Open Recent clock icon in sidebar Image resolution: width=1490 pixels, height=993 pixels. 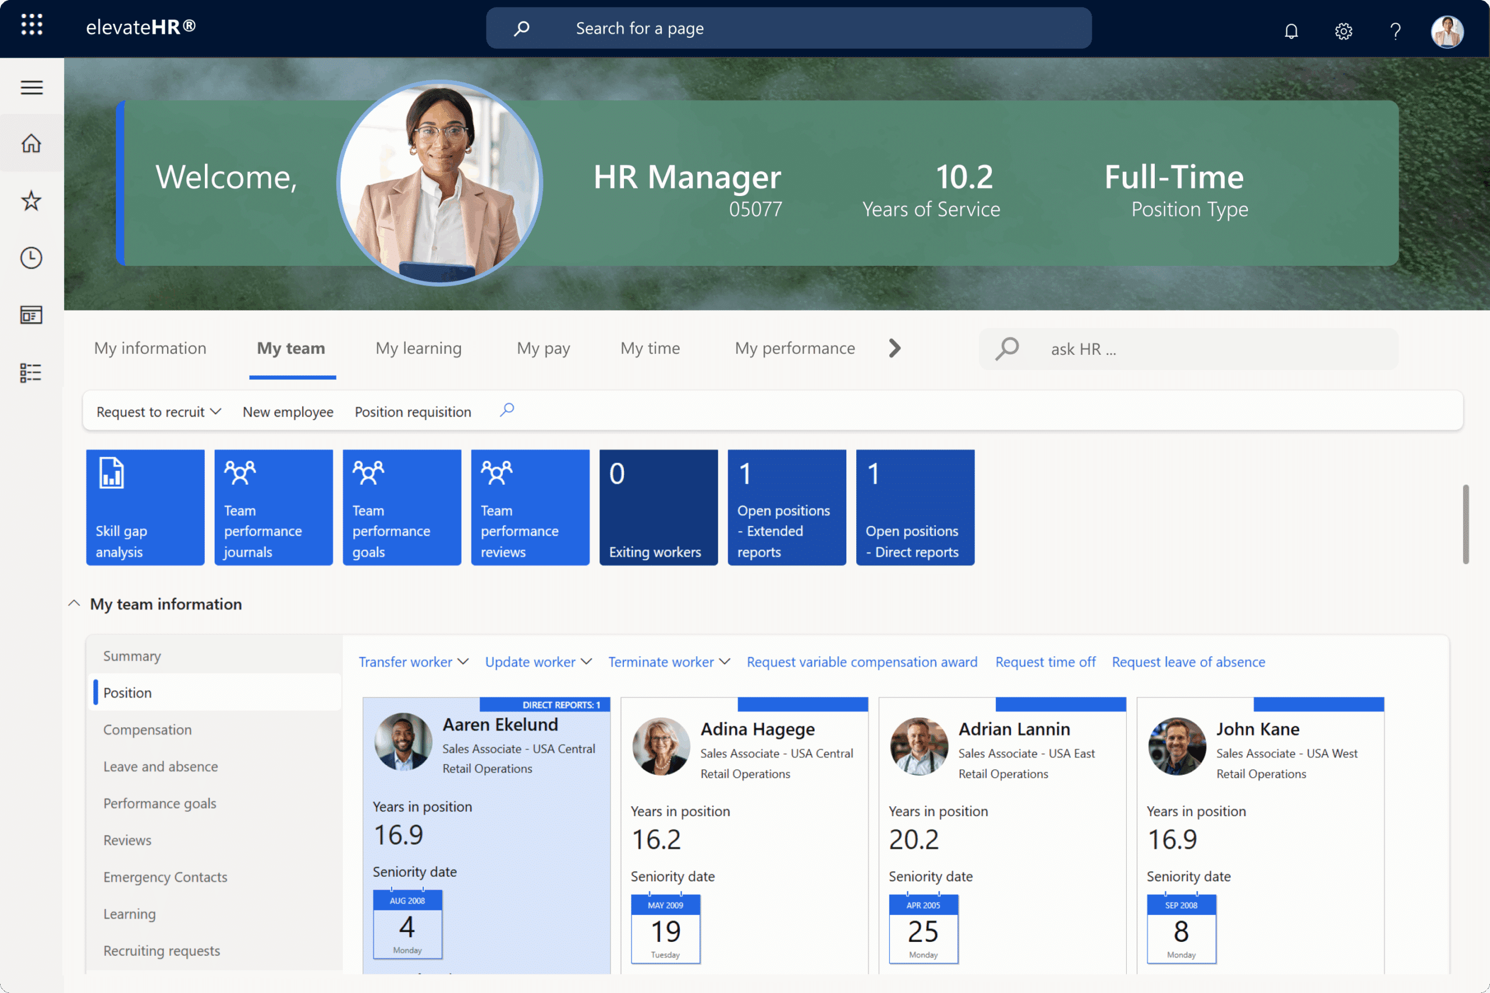31,258
